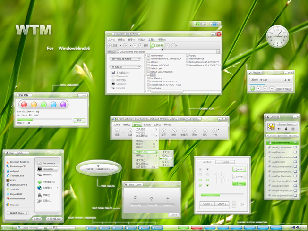
Task: Click the message icon beside steven_1208 contact
Action: (x=295, y=148)
